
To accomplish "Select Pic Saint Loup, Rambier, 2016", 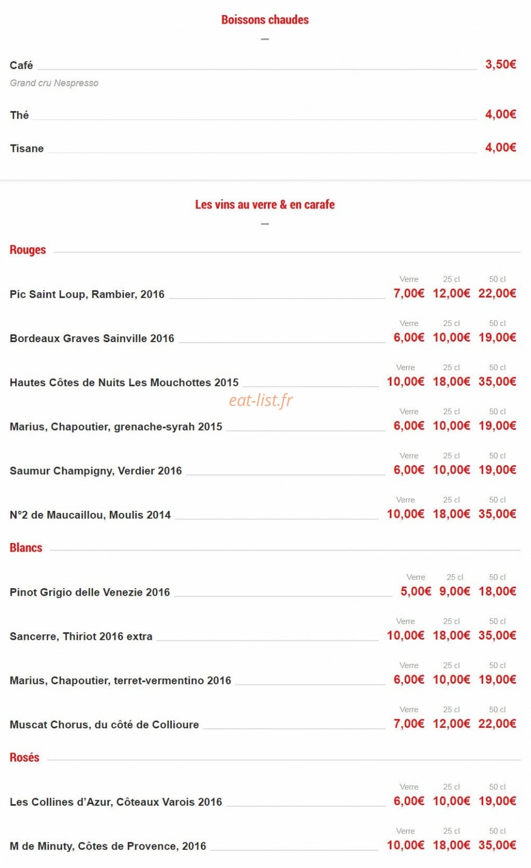I will tap(87, 294).
